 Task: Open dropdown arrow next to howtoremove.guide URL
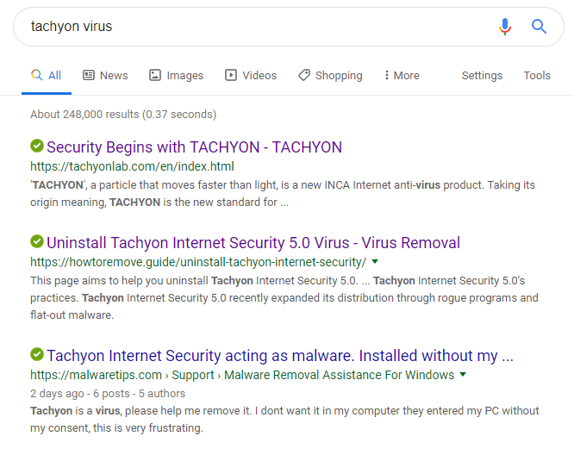375,261
